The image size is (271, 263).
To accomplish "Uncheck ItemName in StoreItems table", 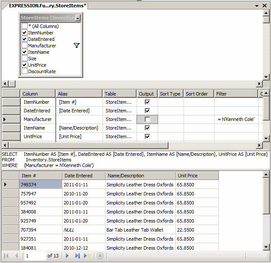I will (x=25, y=52).
